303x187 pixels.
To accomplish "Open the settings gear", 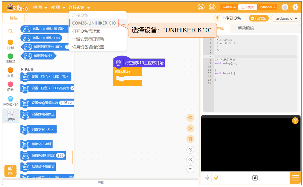I will (295, 7).
